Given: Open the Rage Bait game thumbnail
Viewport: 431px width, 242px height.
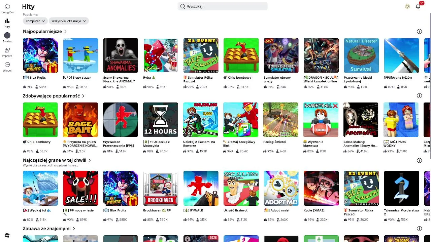Looking at the screenshot, I should tap(80, 120).
